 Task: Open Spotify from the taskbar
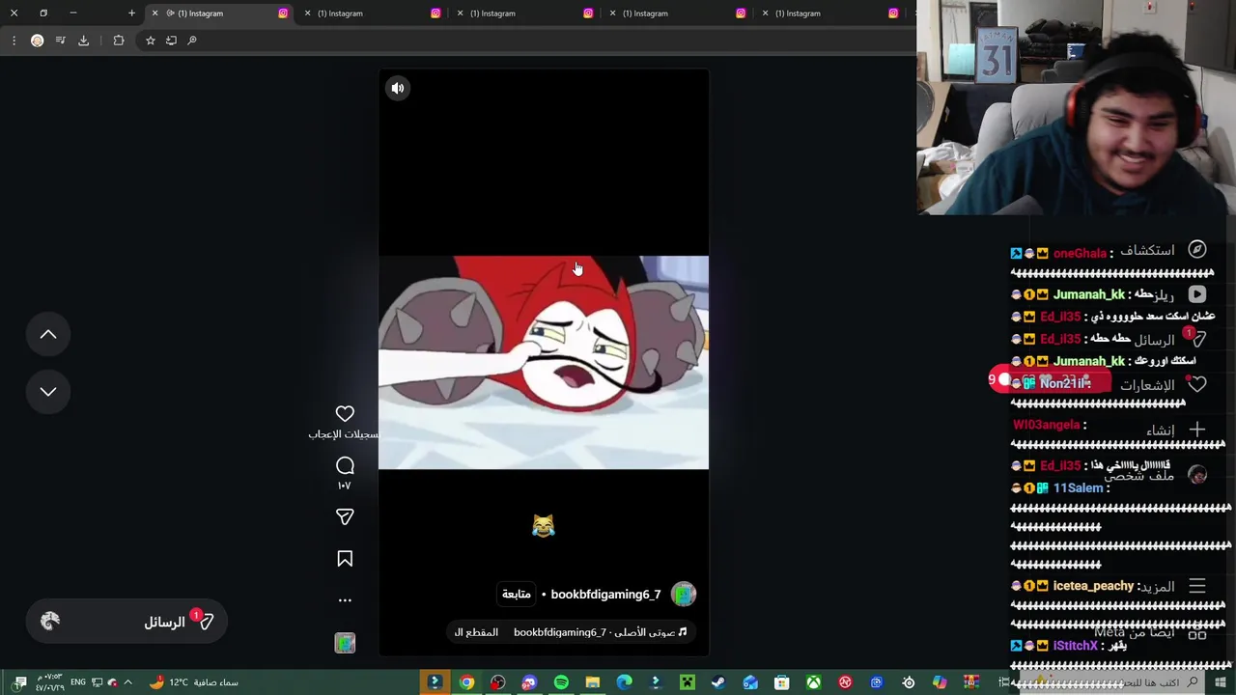pyautogui.click(x=561, y=682)
